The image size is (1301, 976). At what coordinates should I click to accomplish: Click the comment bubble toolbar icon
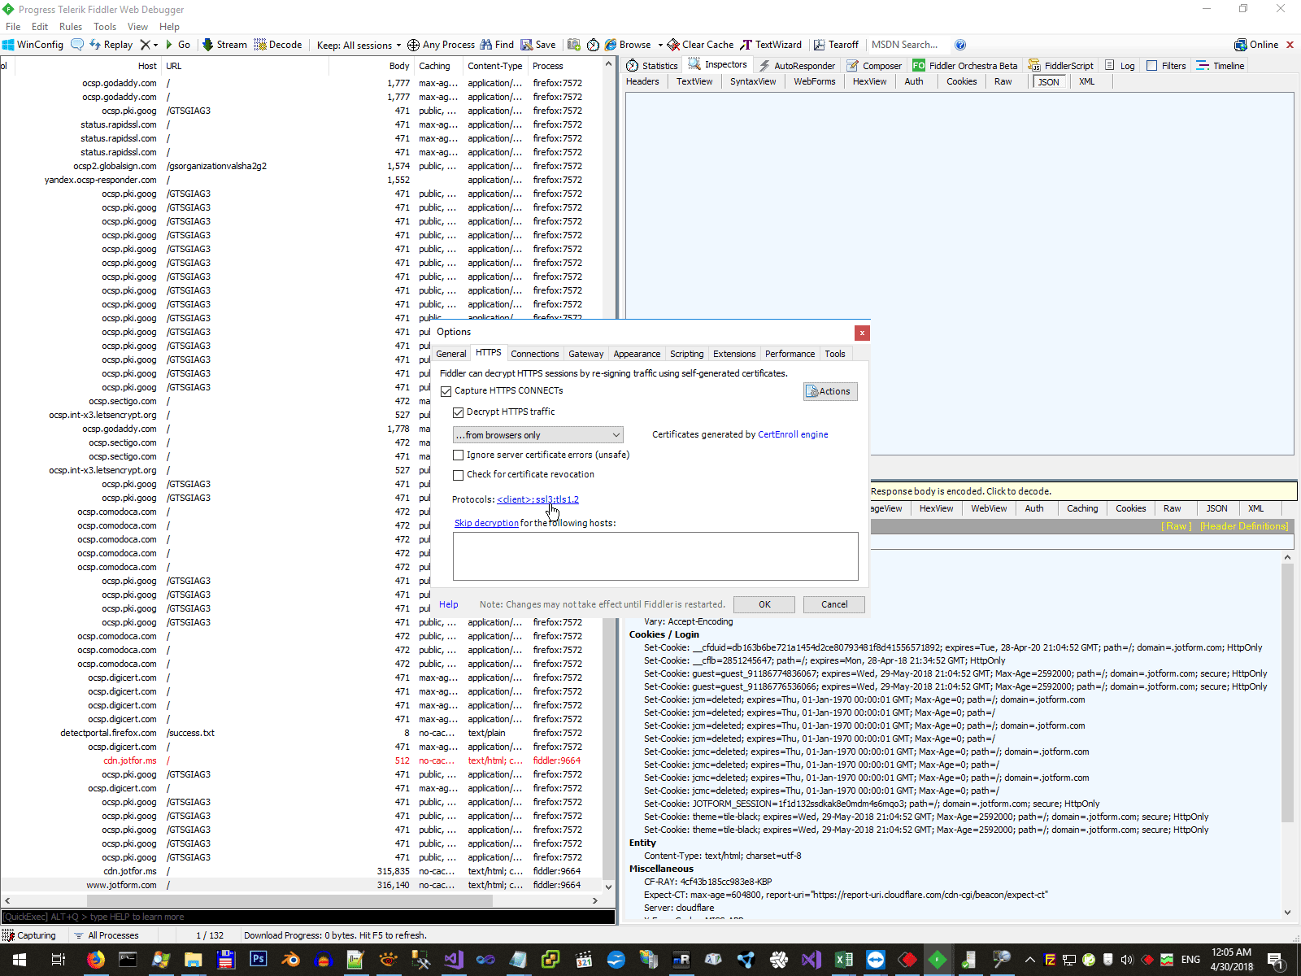pyautogui.click(x=77, y=45)
